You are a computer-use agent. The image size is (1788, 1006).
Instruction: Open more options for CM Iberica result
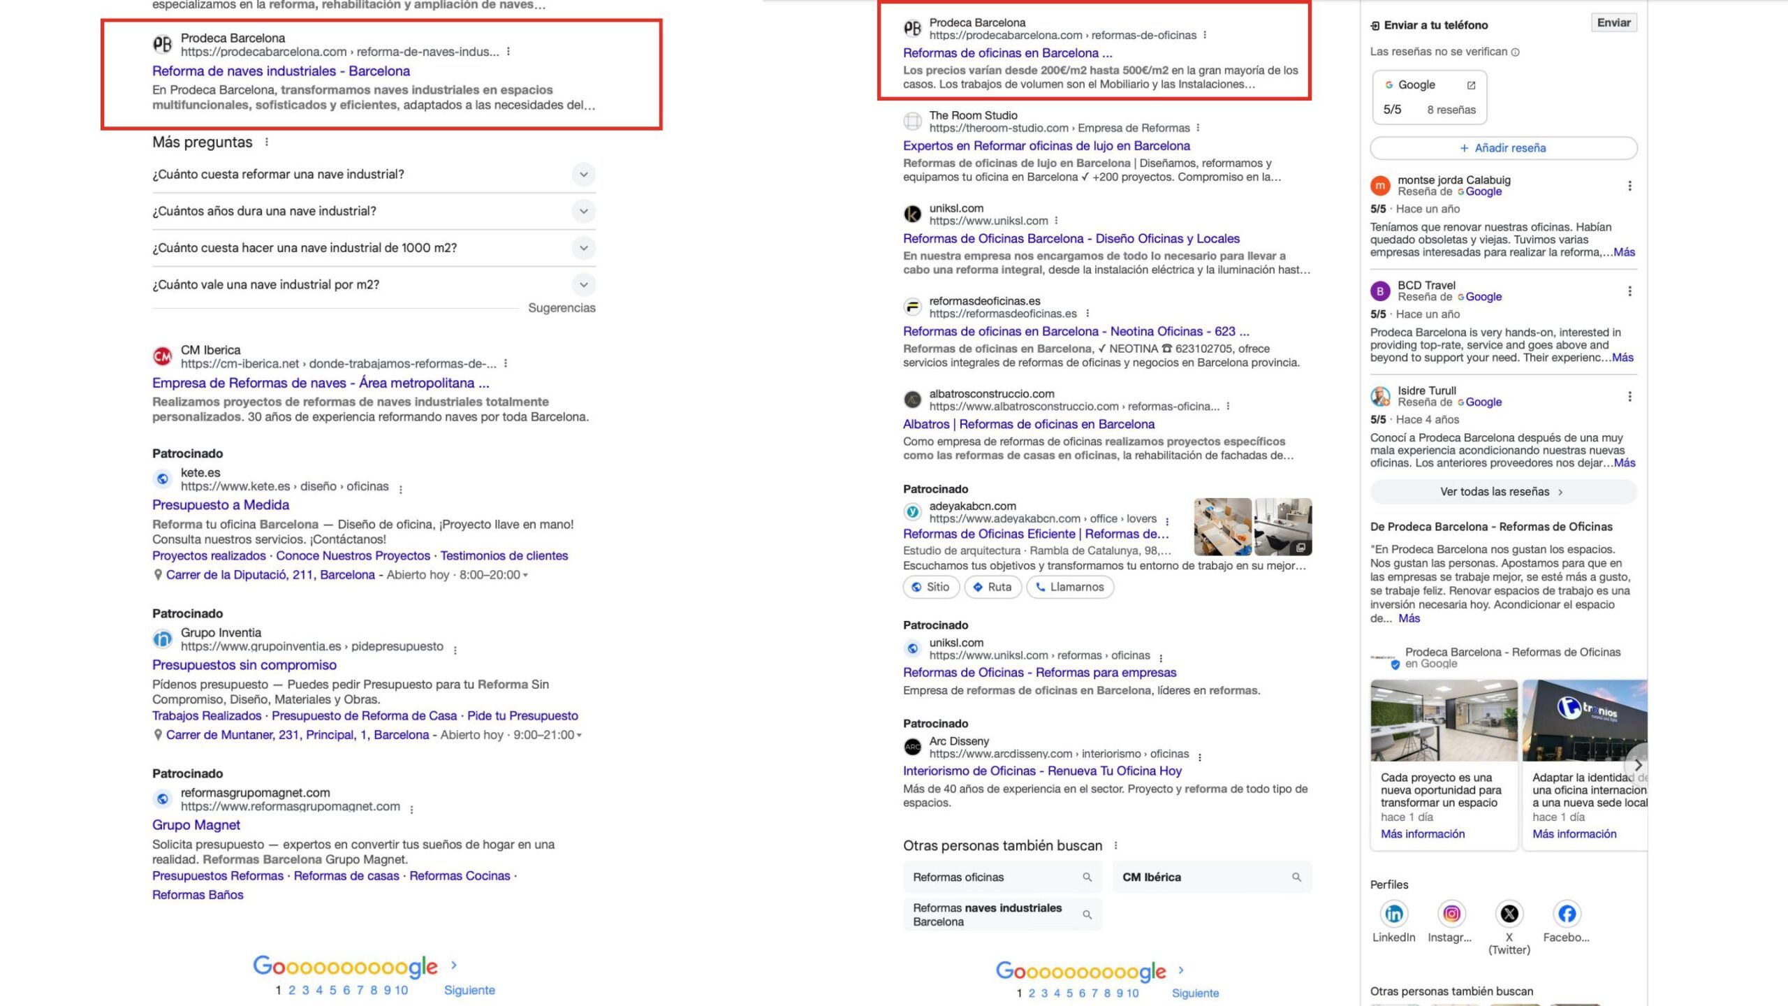pyautogui.click(x=506, y=363)
